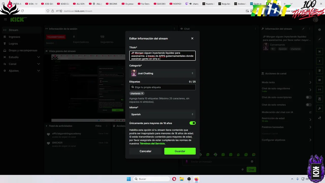Open Firefox from the taskbar
The height and width of the screenshot is (183, 325).
click(196, 179)
